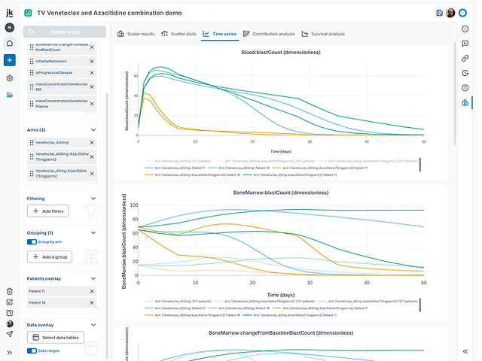This screenshot has width=482, height=361.
Task: Click the BoneMarrow:changeFromBaselineBlastCount chart title
Action: point(281,332)
